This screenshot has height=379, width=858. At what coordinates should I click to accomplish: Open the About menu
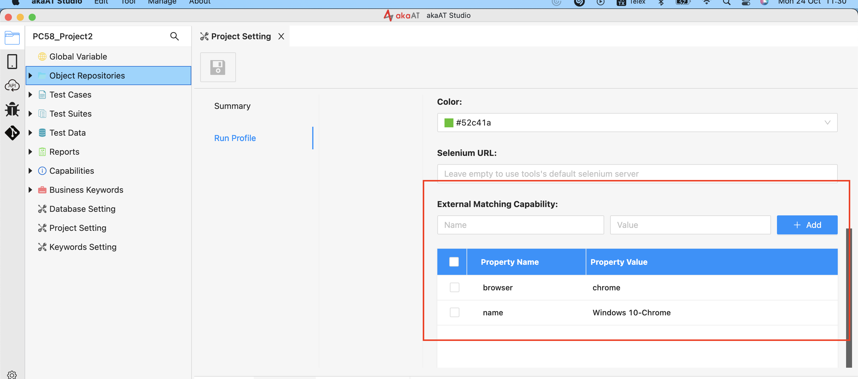tap(200, 2)
